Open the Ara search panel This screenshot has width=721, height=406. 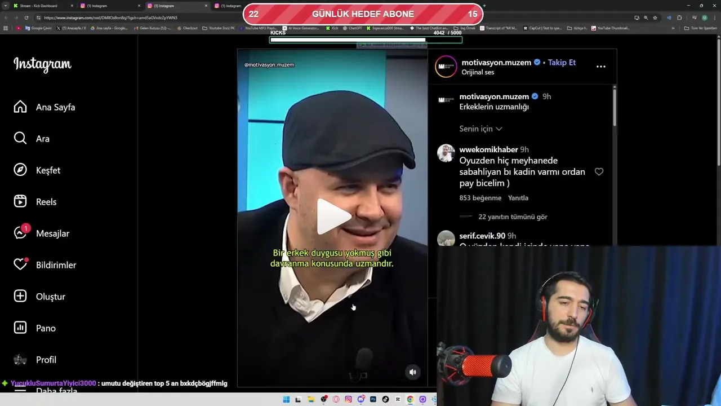coord(32,139)
